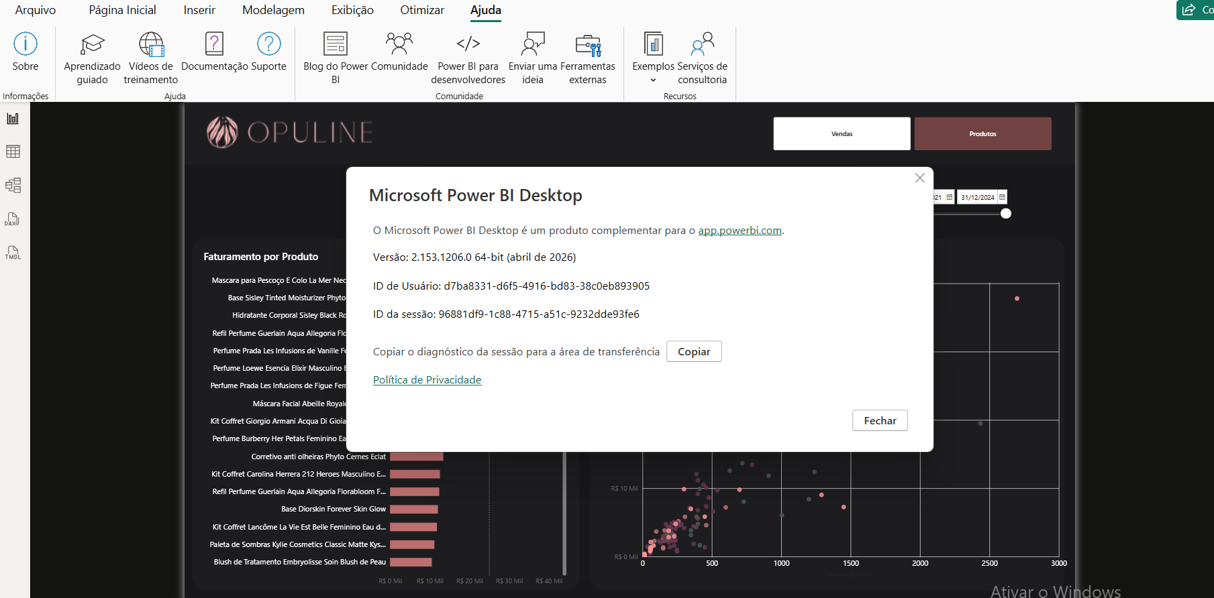Click the 31/12/2024 date field

(x=977, y=197)
